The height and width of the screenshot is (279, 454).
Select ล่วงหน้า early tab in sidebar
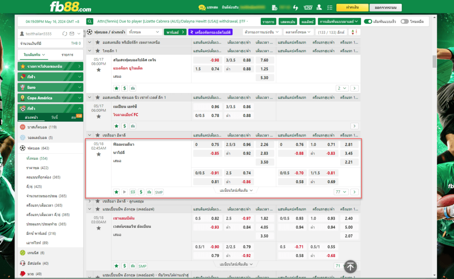pyautogui.click(x=31, y=117)
